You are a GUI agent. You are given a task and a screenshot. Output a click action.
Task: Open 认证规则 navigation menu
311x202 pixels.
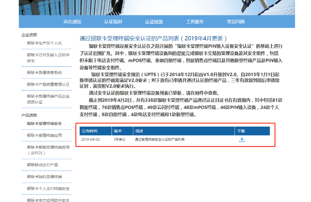pos(113,22)
